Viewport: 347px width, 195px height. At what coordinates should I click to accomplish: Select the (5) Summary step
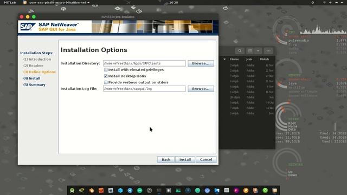(34, 84)
